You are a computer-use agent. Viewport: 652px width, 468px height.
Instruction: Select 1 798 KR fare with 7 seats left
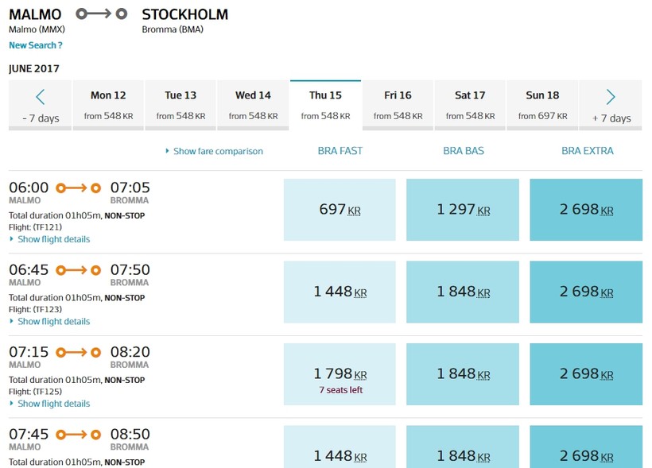(340, 374)
